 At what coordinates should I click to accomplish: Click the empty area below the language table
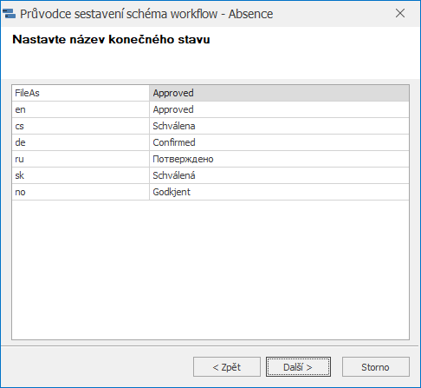(x=210, y=270)
